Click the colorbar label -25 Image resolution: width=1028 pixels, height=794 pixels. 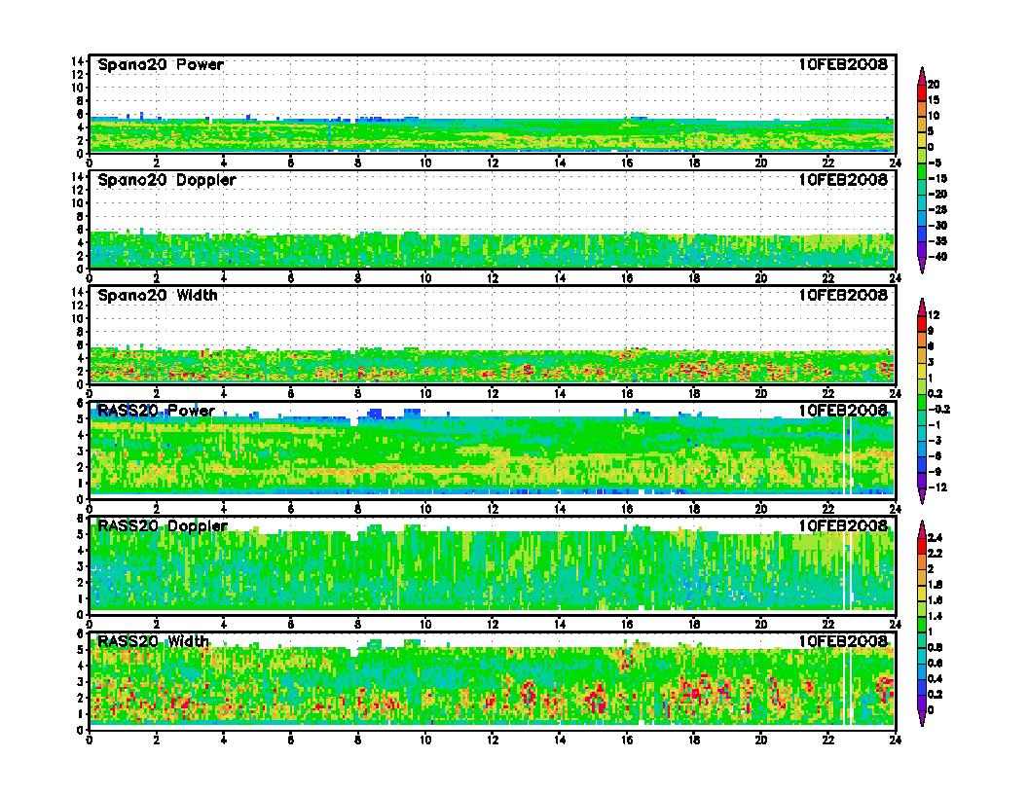937,210
